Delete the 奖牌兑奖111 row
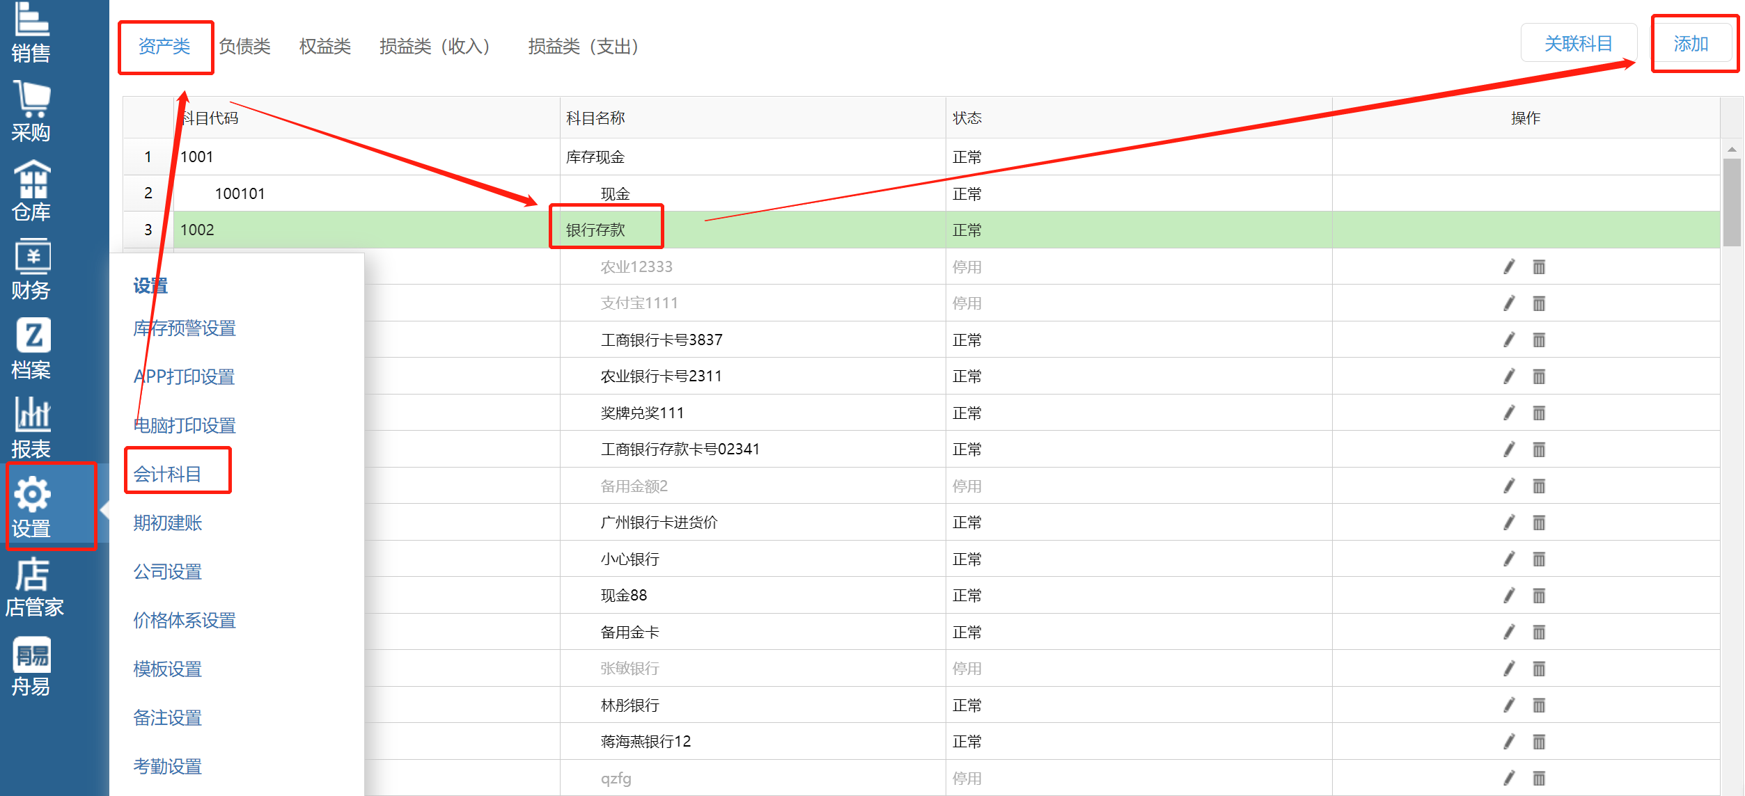 click(x=1539, y=413)
